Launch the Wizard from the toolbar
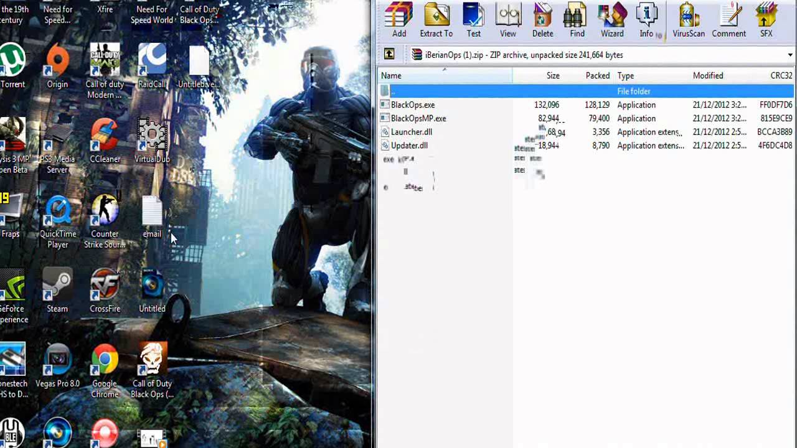Image resolution: width=797 pixels, height=448 pixels. [612, 21]
